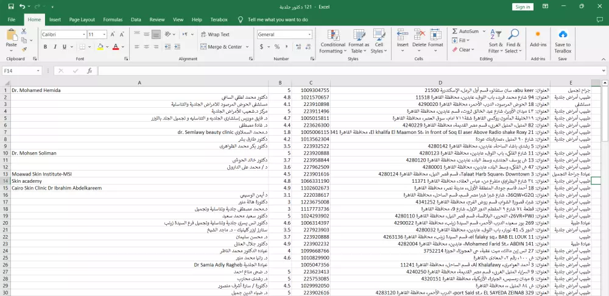Collapse the ribbon with the caret

[603, 59]
